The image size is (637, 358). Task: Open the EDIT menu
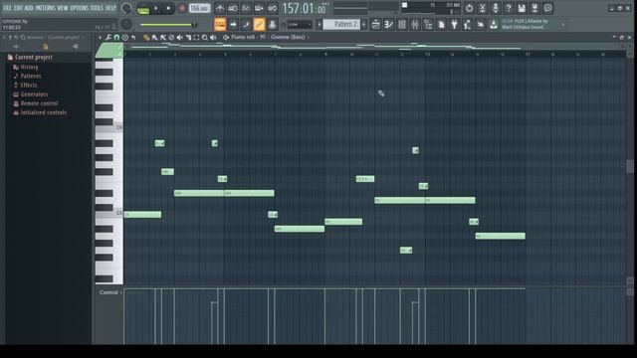tap(19, 8)
